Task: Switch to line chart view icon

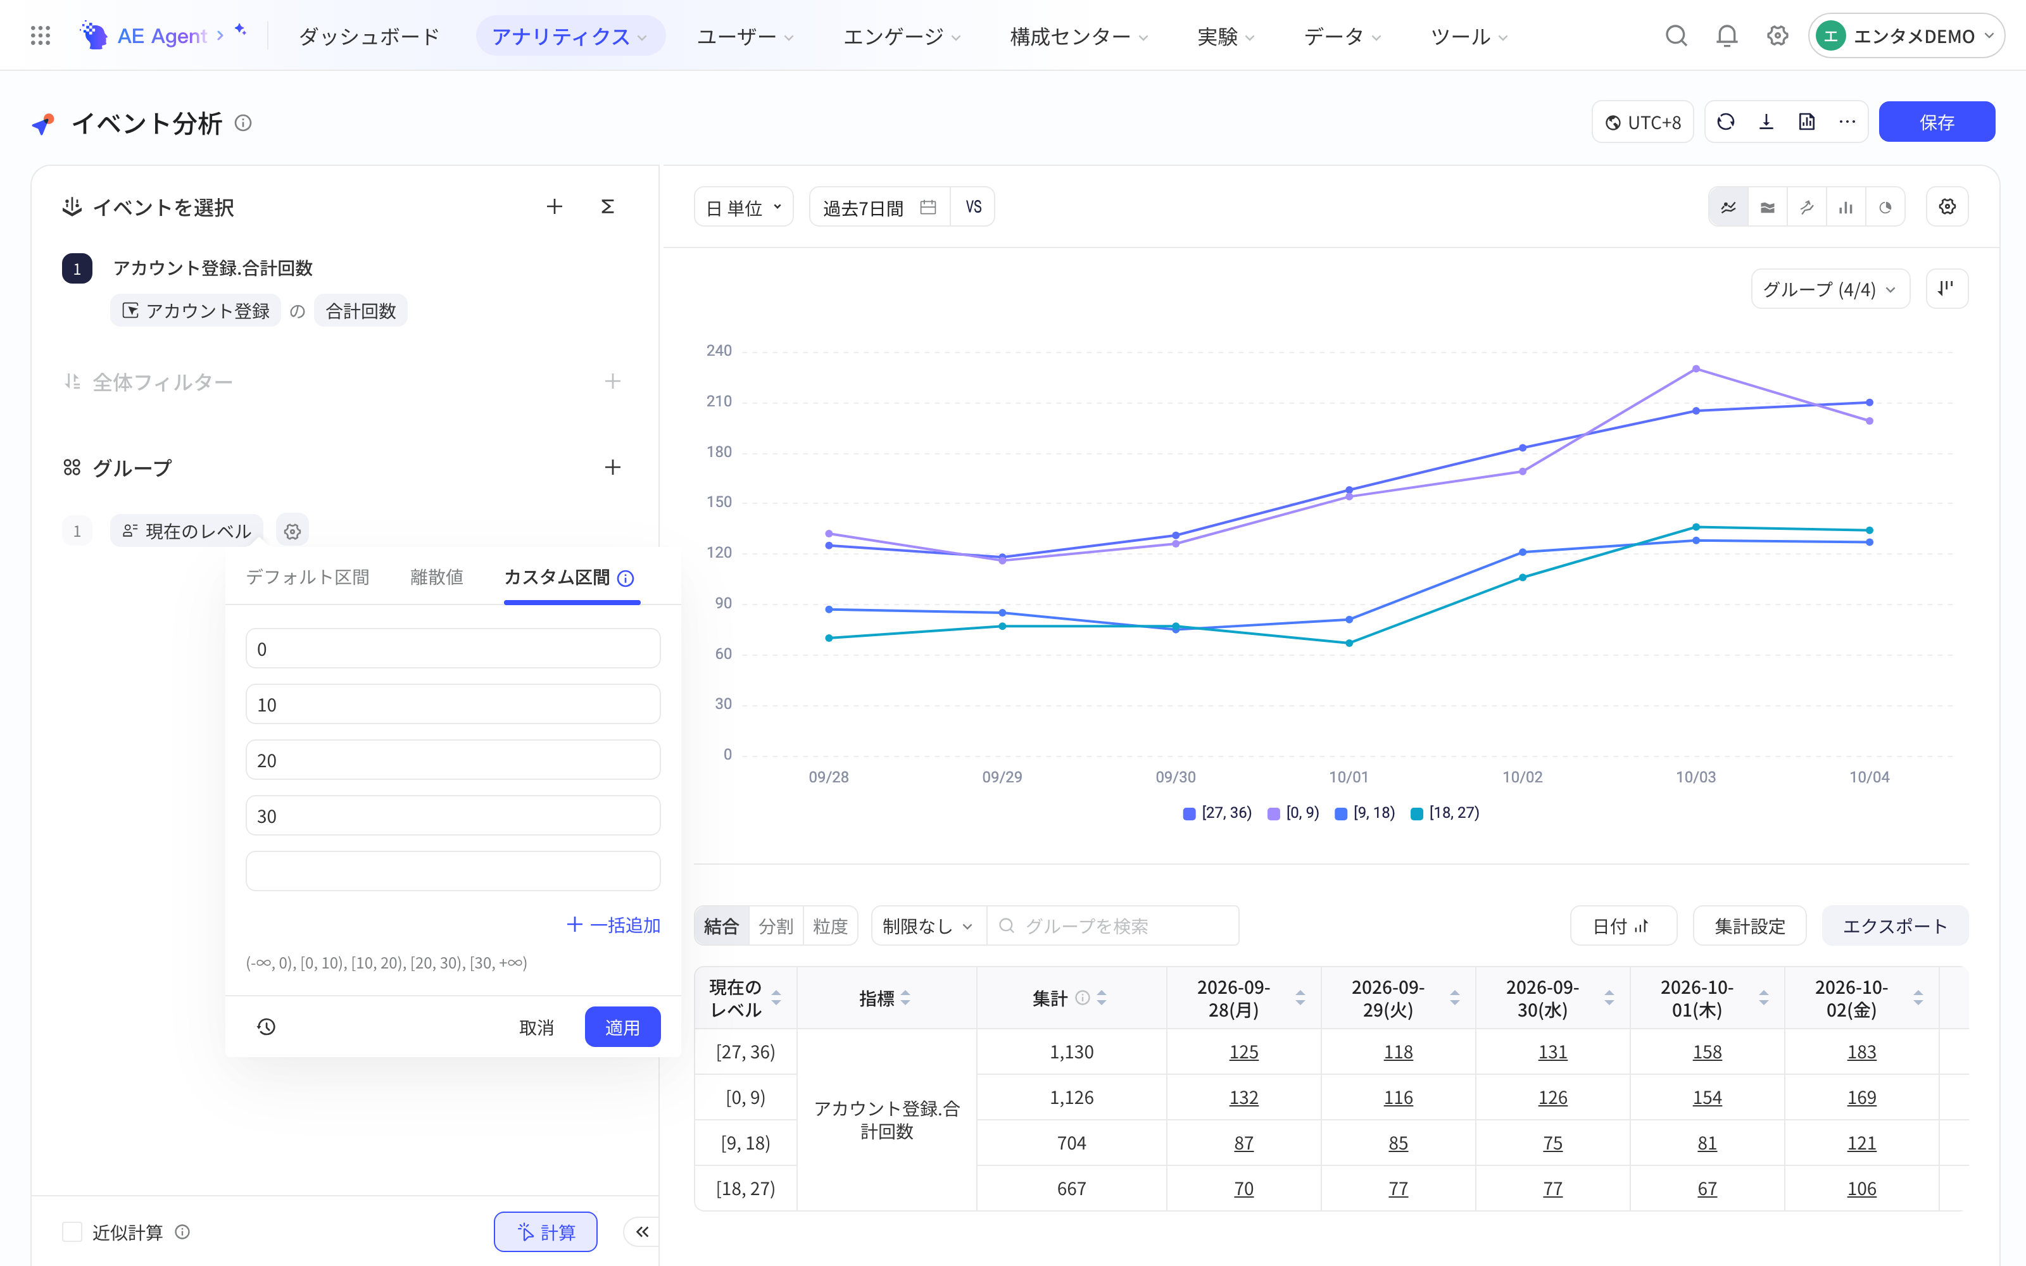Action: tap(1728, 207)
